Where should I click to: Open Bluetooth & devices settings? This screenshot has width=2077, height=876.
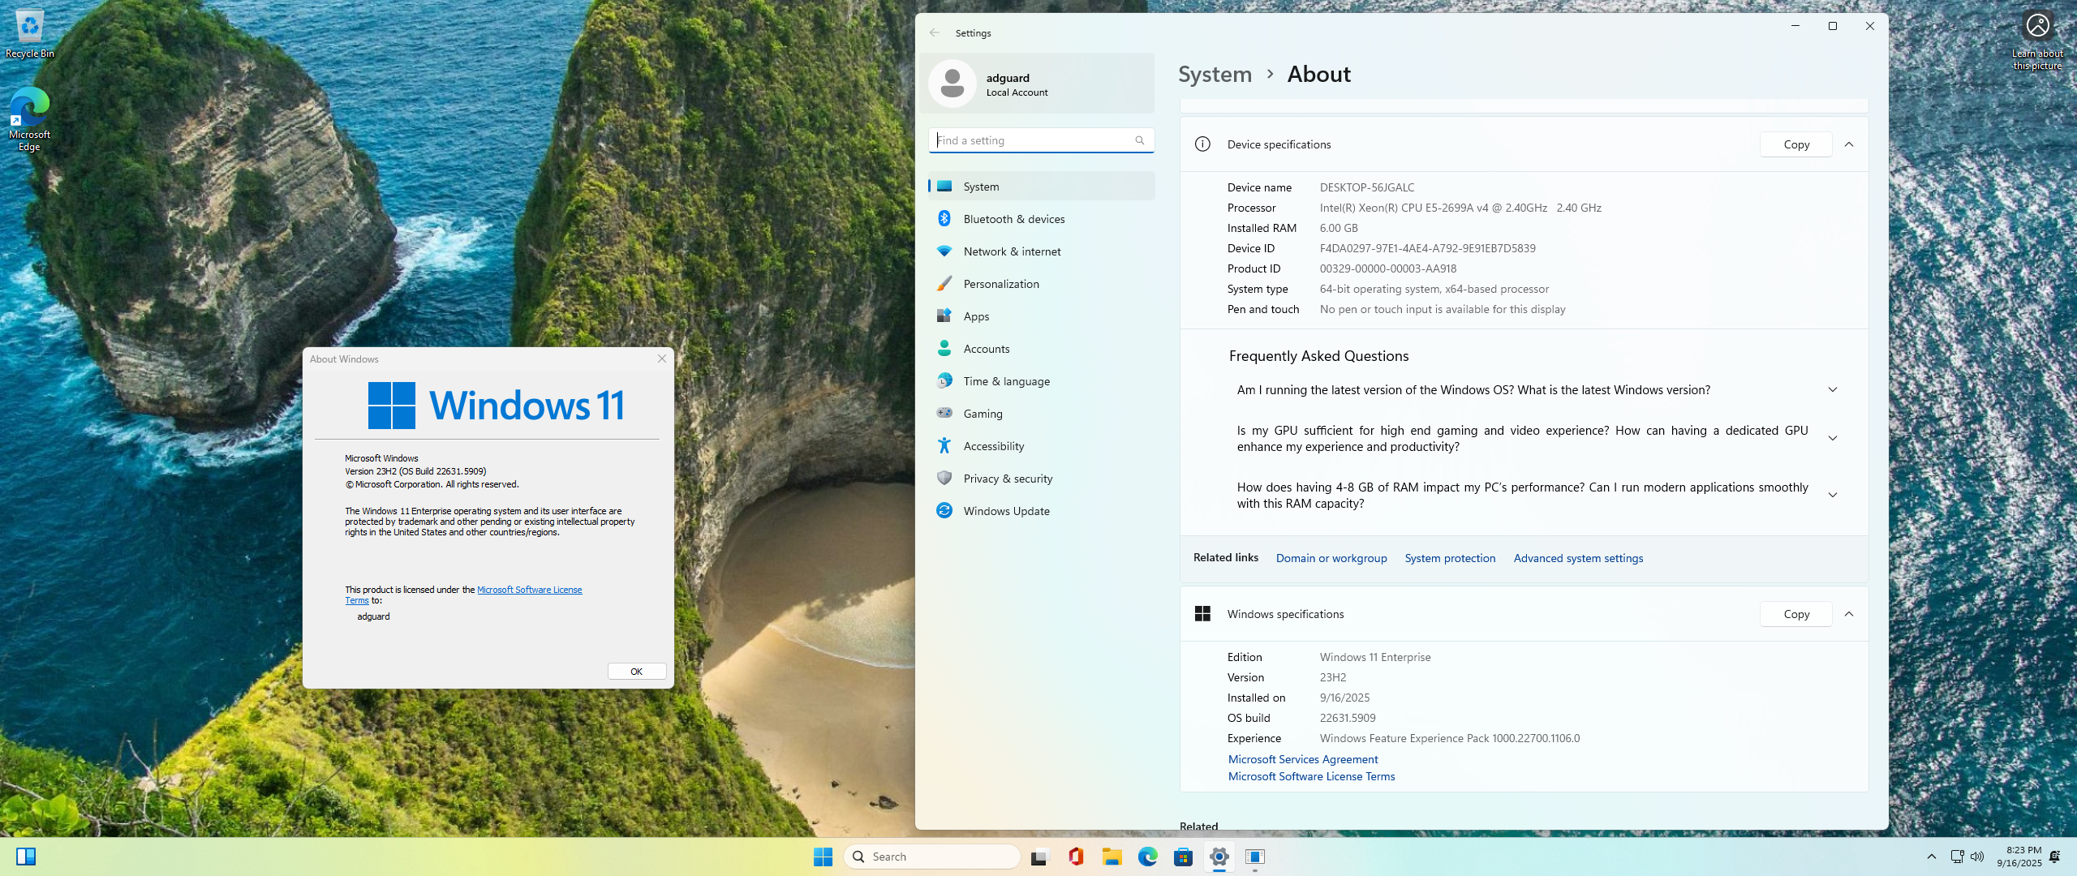[x=1042, y=219]
